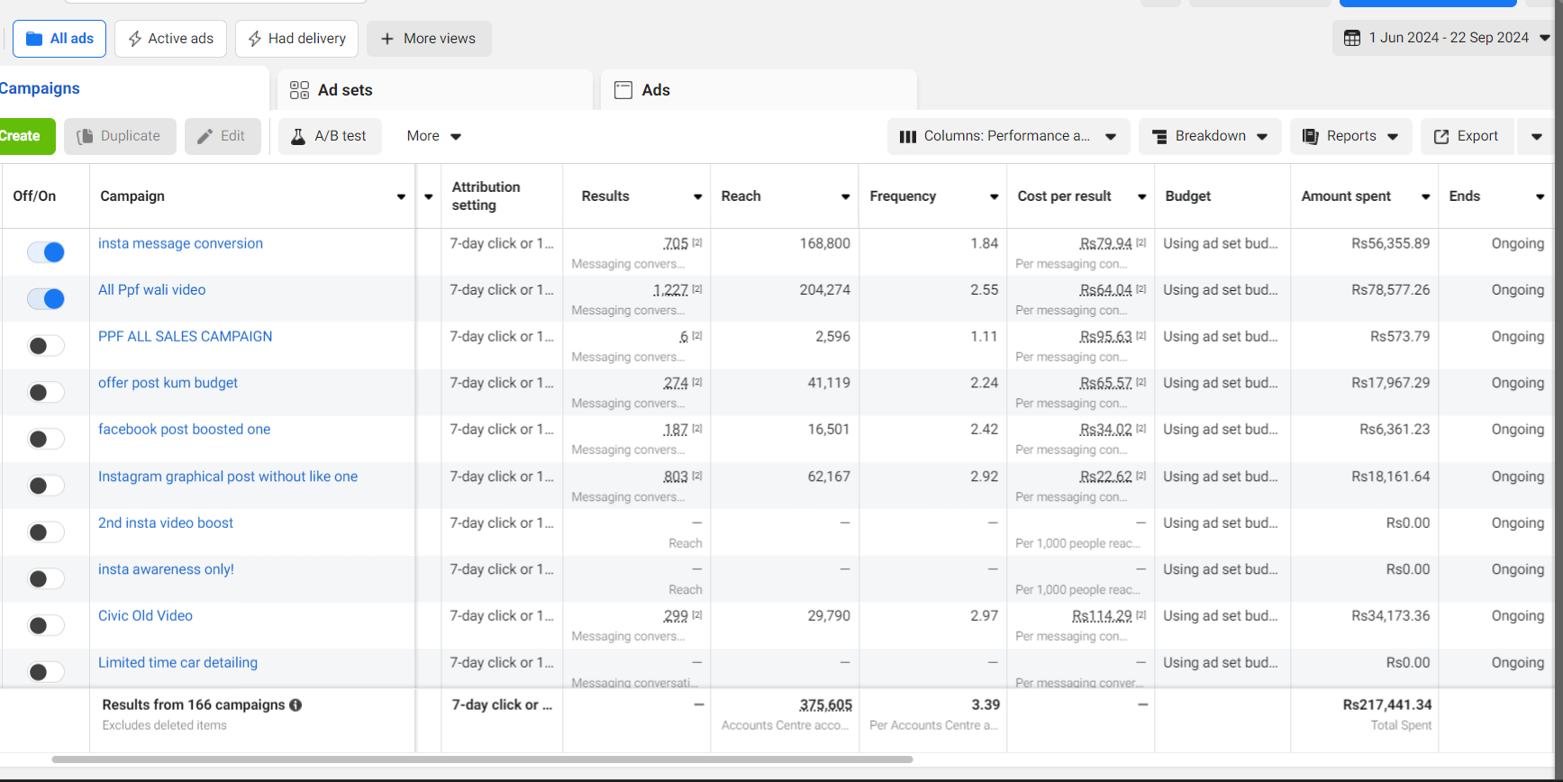Turn off insta message conversion campaign
This screenshot has width=1563, height=782.
pos(46,252)
